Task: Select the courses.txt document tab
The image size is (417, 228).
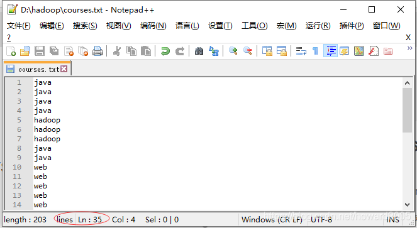Action: click(x=37, y=69)
